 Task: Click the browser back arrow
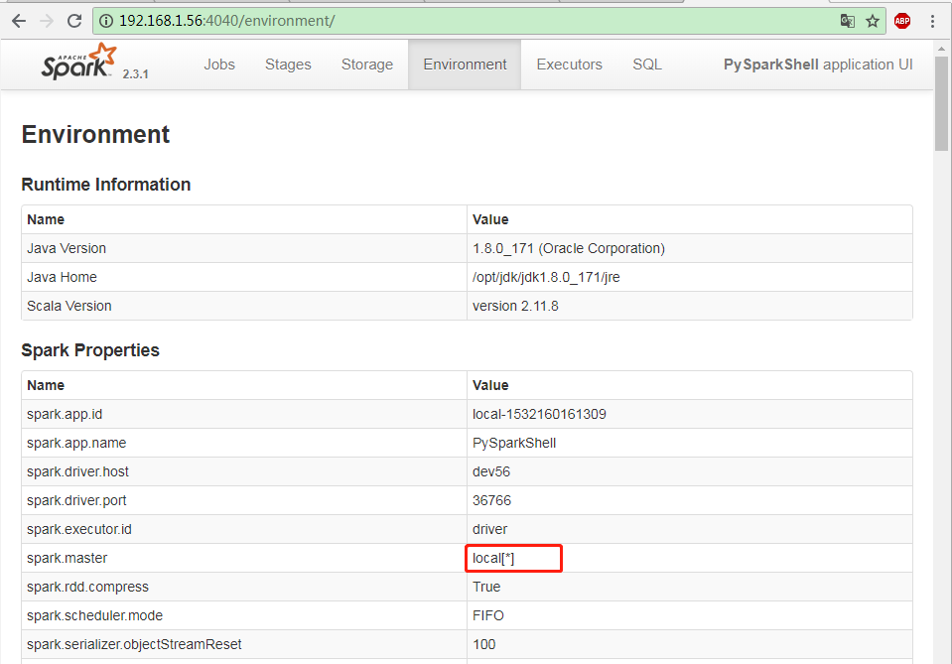point(19,21)
